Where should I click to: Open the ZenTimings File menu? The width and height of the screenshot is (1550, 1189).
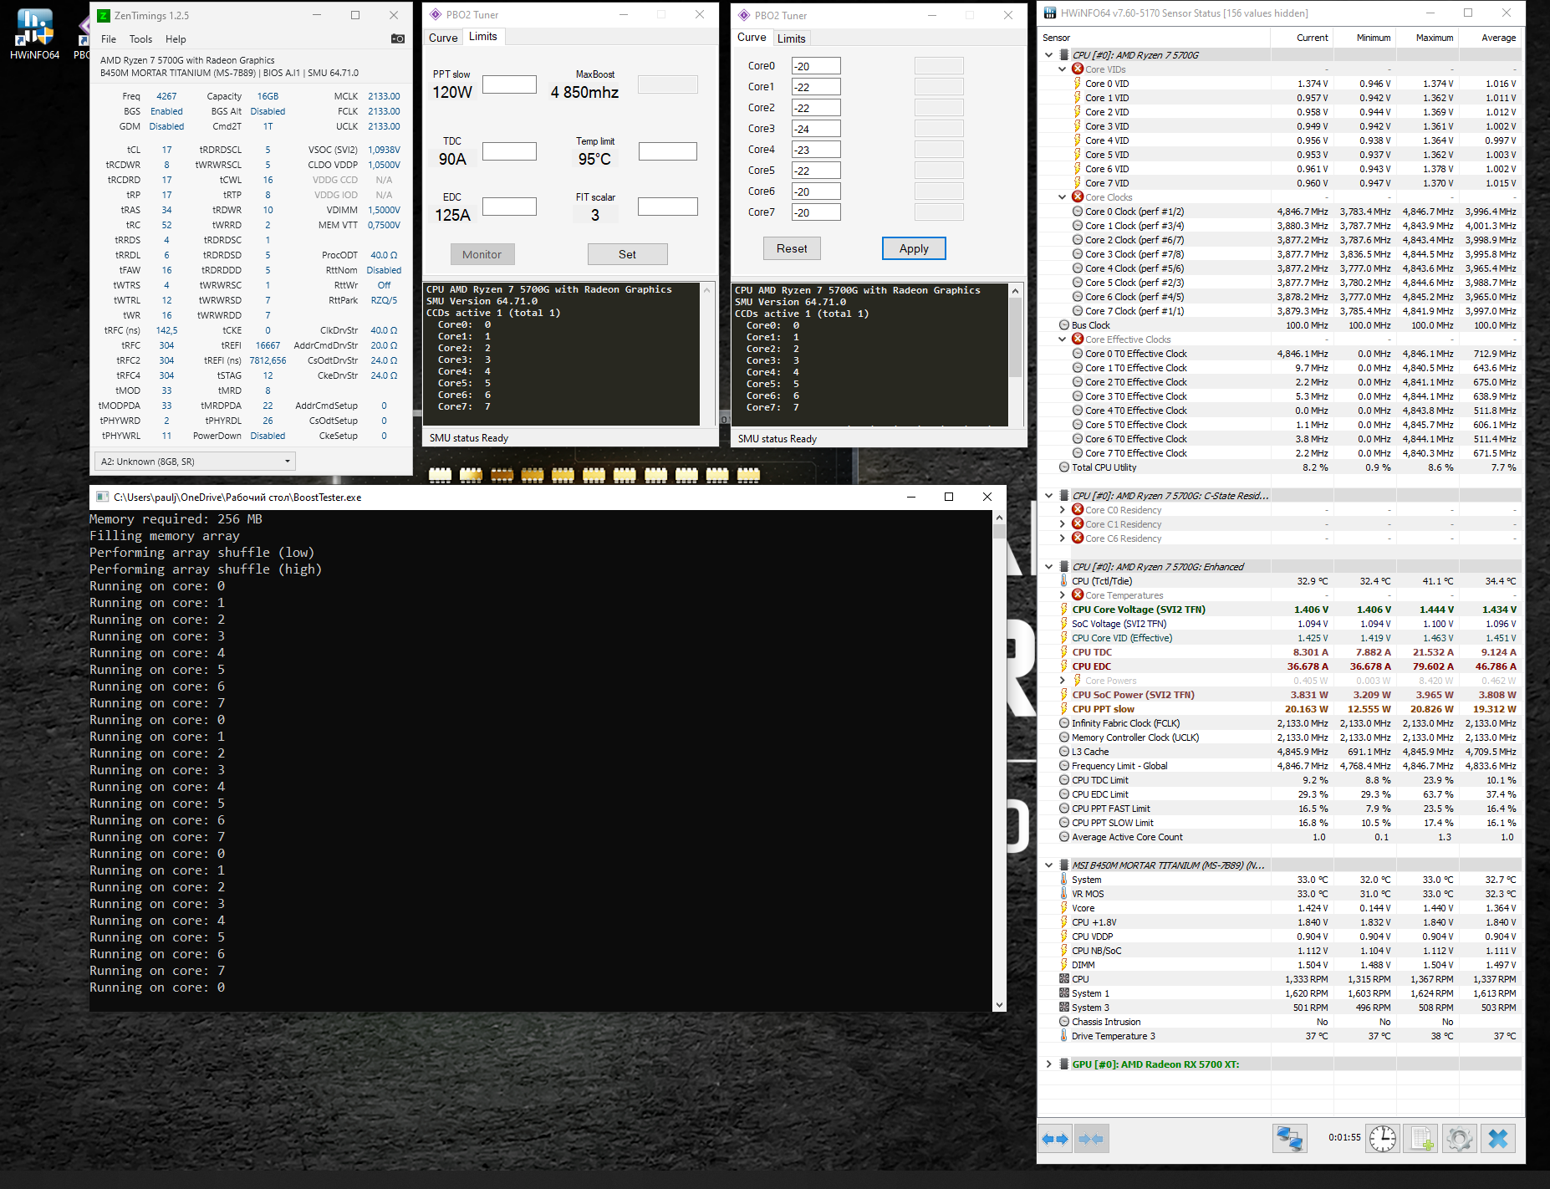[109, 39]
